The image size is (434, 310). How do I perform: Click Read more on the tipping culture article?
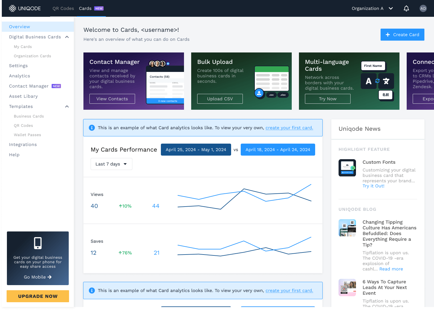(391, 269)
